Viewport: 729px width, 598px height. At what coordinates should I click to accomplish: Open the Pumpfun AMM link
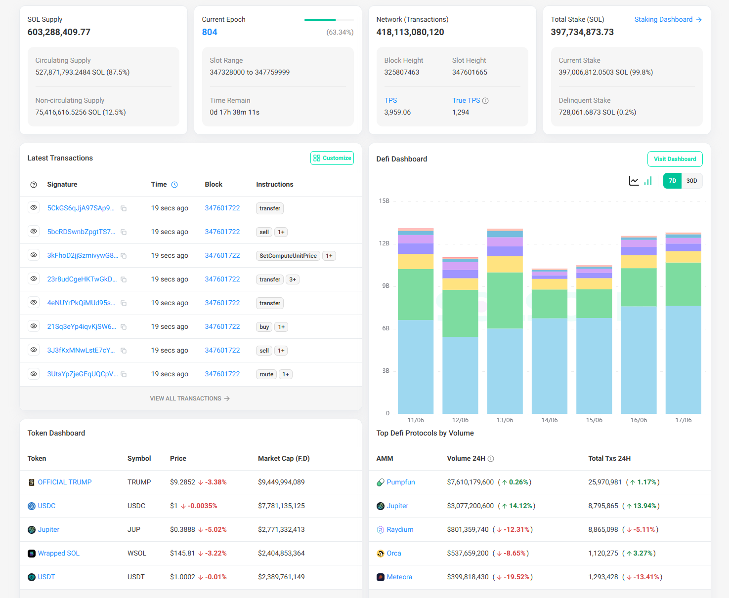(401, 482)
